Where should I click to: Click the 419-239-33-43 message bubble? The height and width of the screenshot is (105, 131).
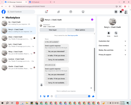pos(50,65)
